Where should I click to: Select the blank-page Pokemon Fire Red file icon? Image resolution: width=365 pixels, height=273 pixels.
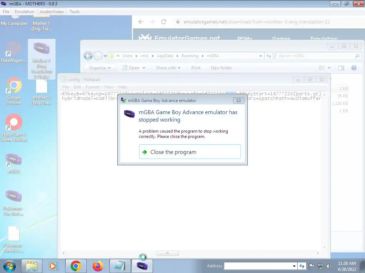point(14,240)
